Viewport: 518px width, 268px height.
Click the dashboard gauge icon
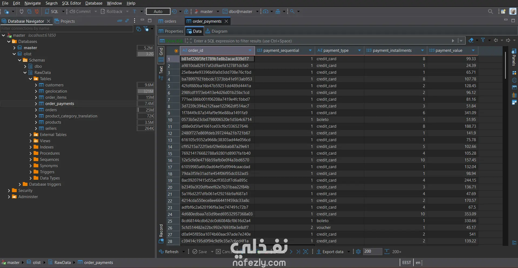click(x=266, y=12)
